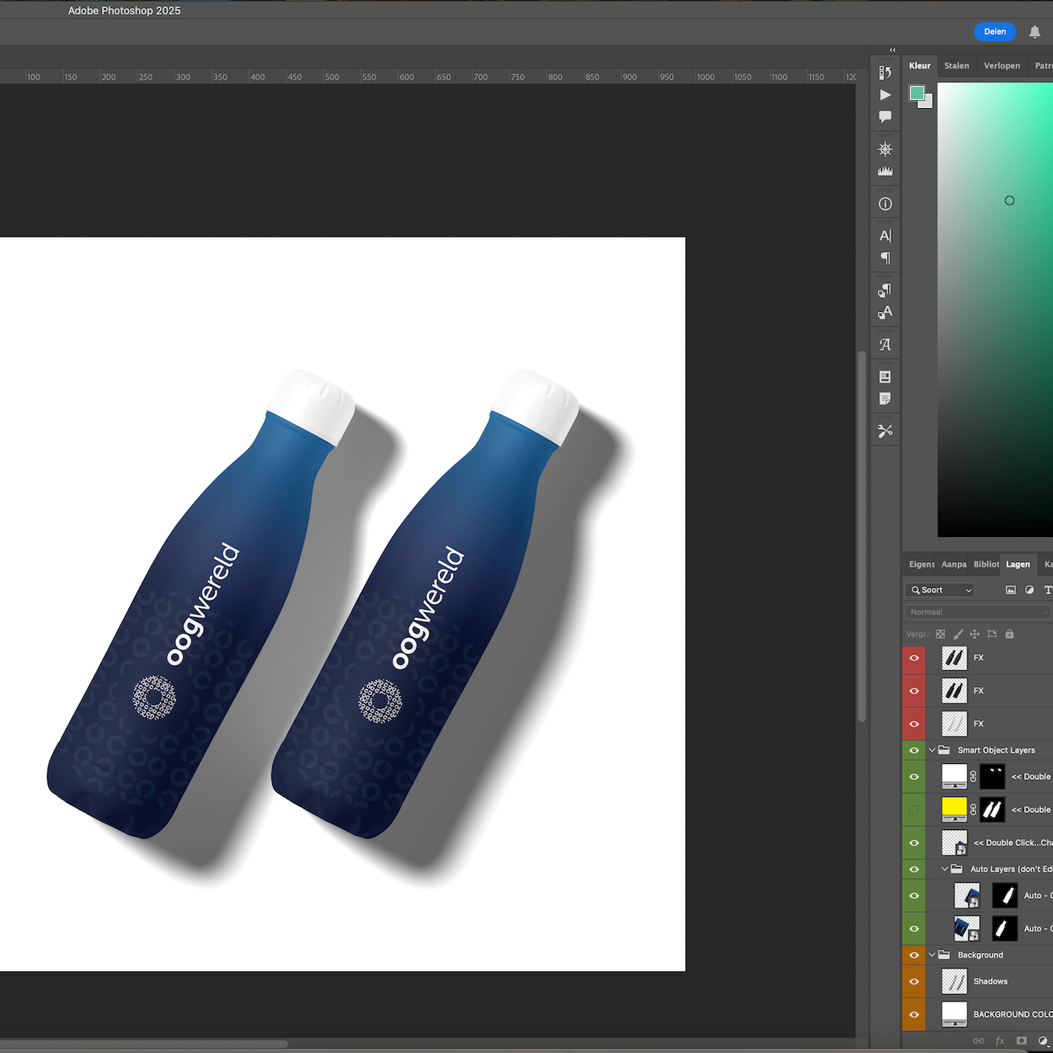This screenshot has width=1053, height=1053.
Task: Open the Info panel icon
Action: (x=885, y=204)
